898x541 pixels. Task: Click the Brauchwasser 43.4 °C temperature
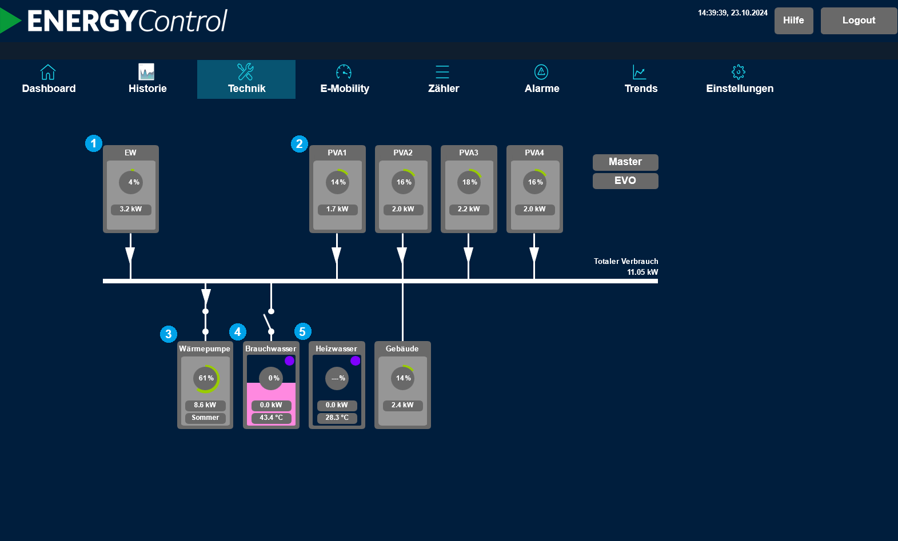pyautogui.click(x=271, y=418)
